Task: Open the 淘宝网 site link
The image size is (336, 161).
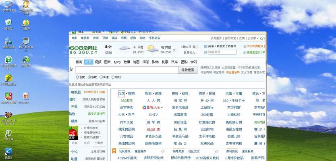Action: 180,101
